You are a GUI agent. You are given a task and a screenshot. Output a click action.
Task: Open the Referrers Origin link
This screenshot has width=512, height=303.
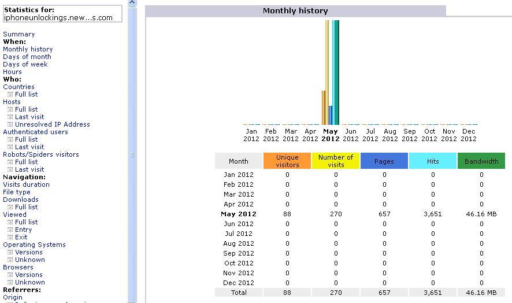13,297
